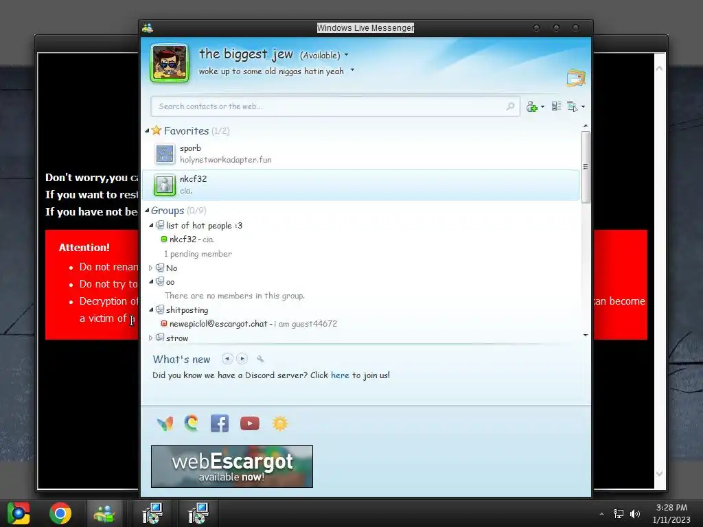
Task: Collapse the shitposting group
Action: tap(151, 309)
